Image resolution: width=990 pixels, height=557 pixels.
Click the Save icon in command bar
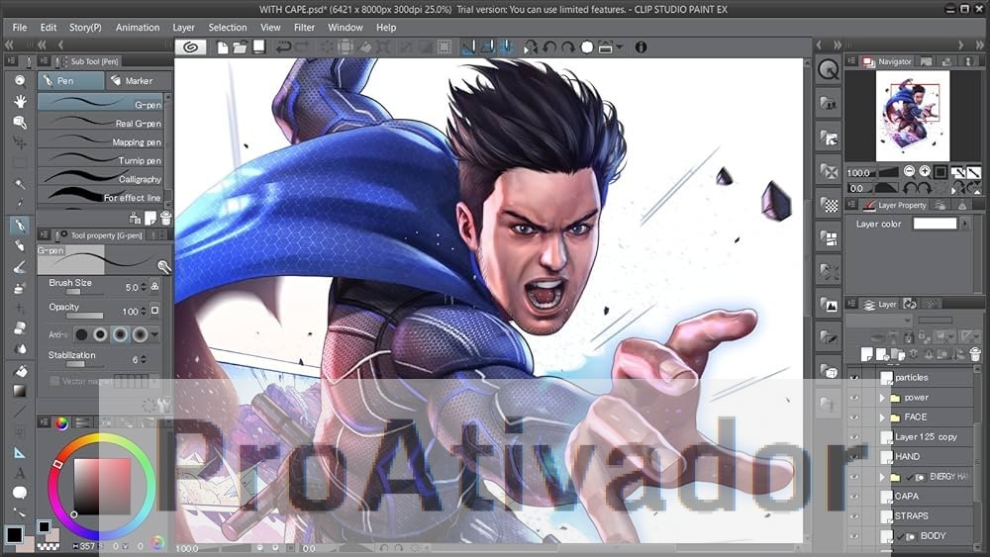click(258, 47)
